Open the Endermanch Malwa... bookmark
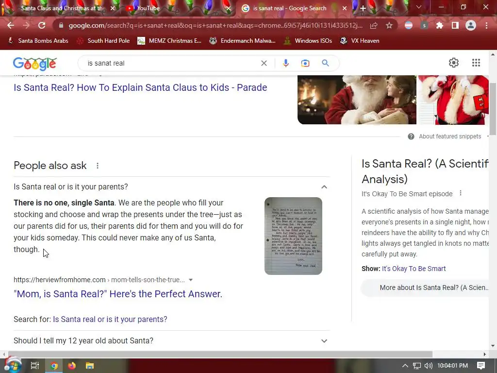 coord(243,41)
